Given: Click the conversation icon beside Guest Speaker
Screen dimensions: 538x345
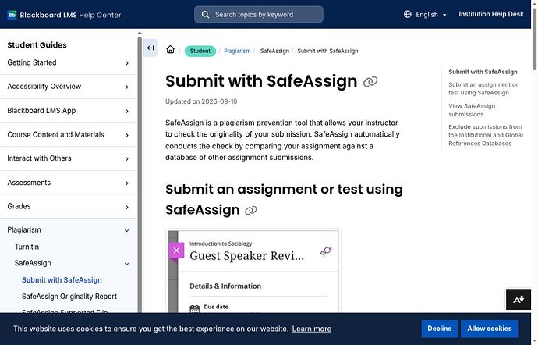Looking at the screenshot, I should coord(326,251).
